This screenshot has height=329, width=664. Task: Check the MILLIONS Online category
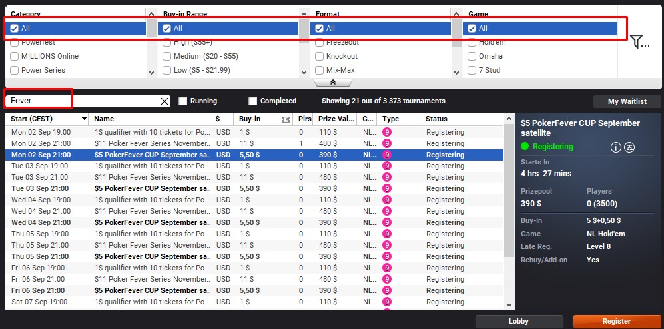(x=15, y=56)
